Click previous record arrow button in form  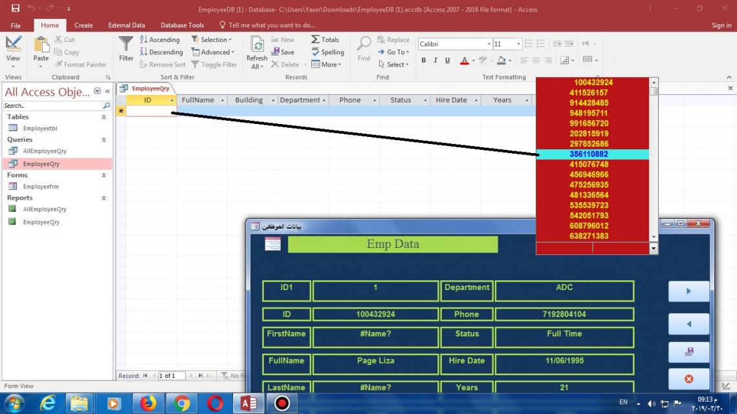[688, 324]
